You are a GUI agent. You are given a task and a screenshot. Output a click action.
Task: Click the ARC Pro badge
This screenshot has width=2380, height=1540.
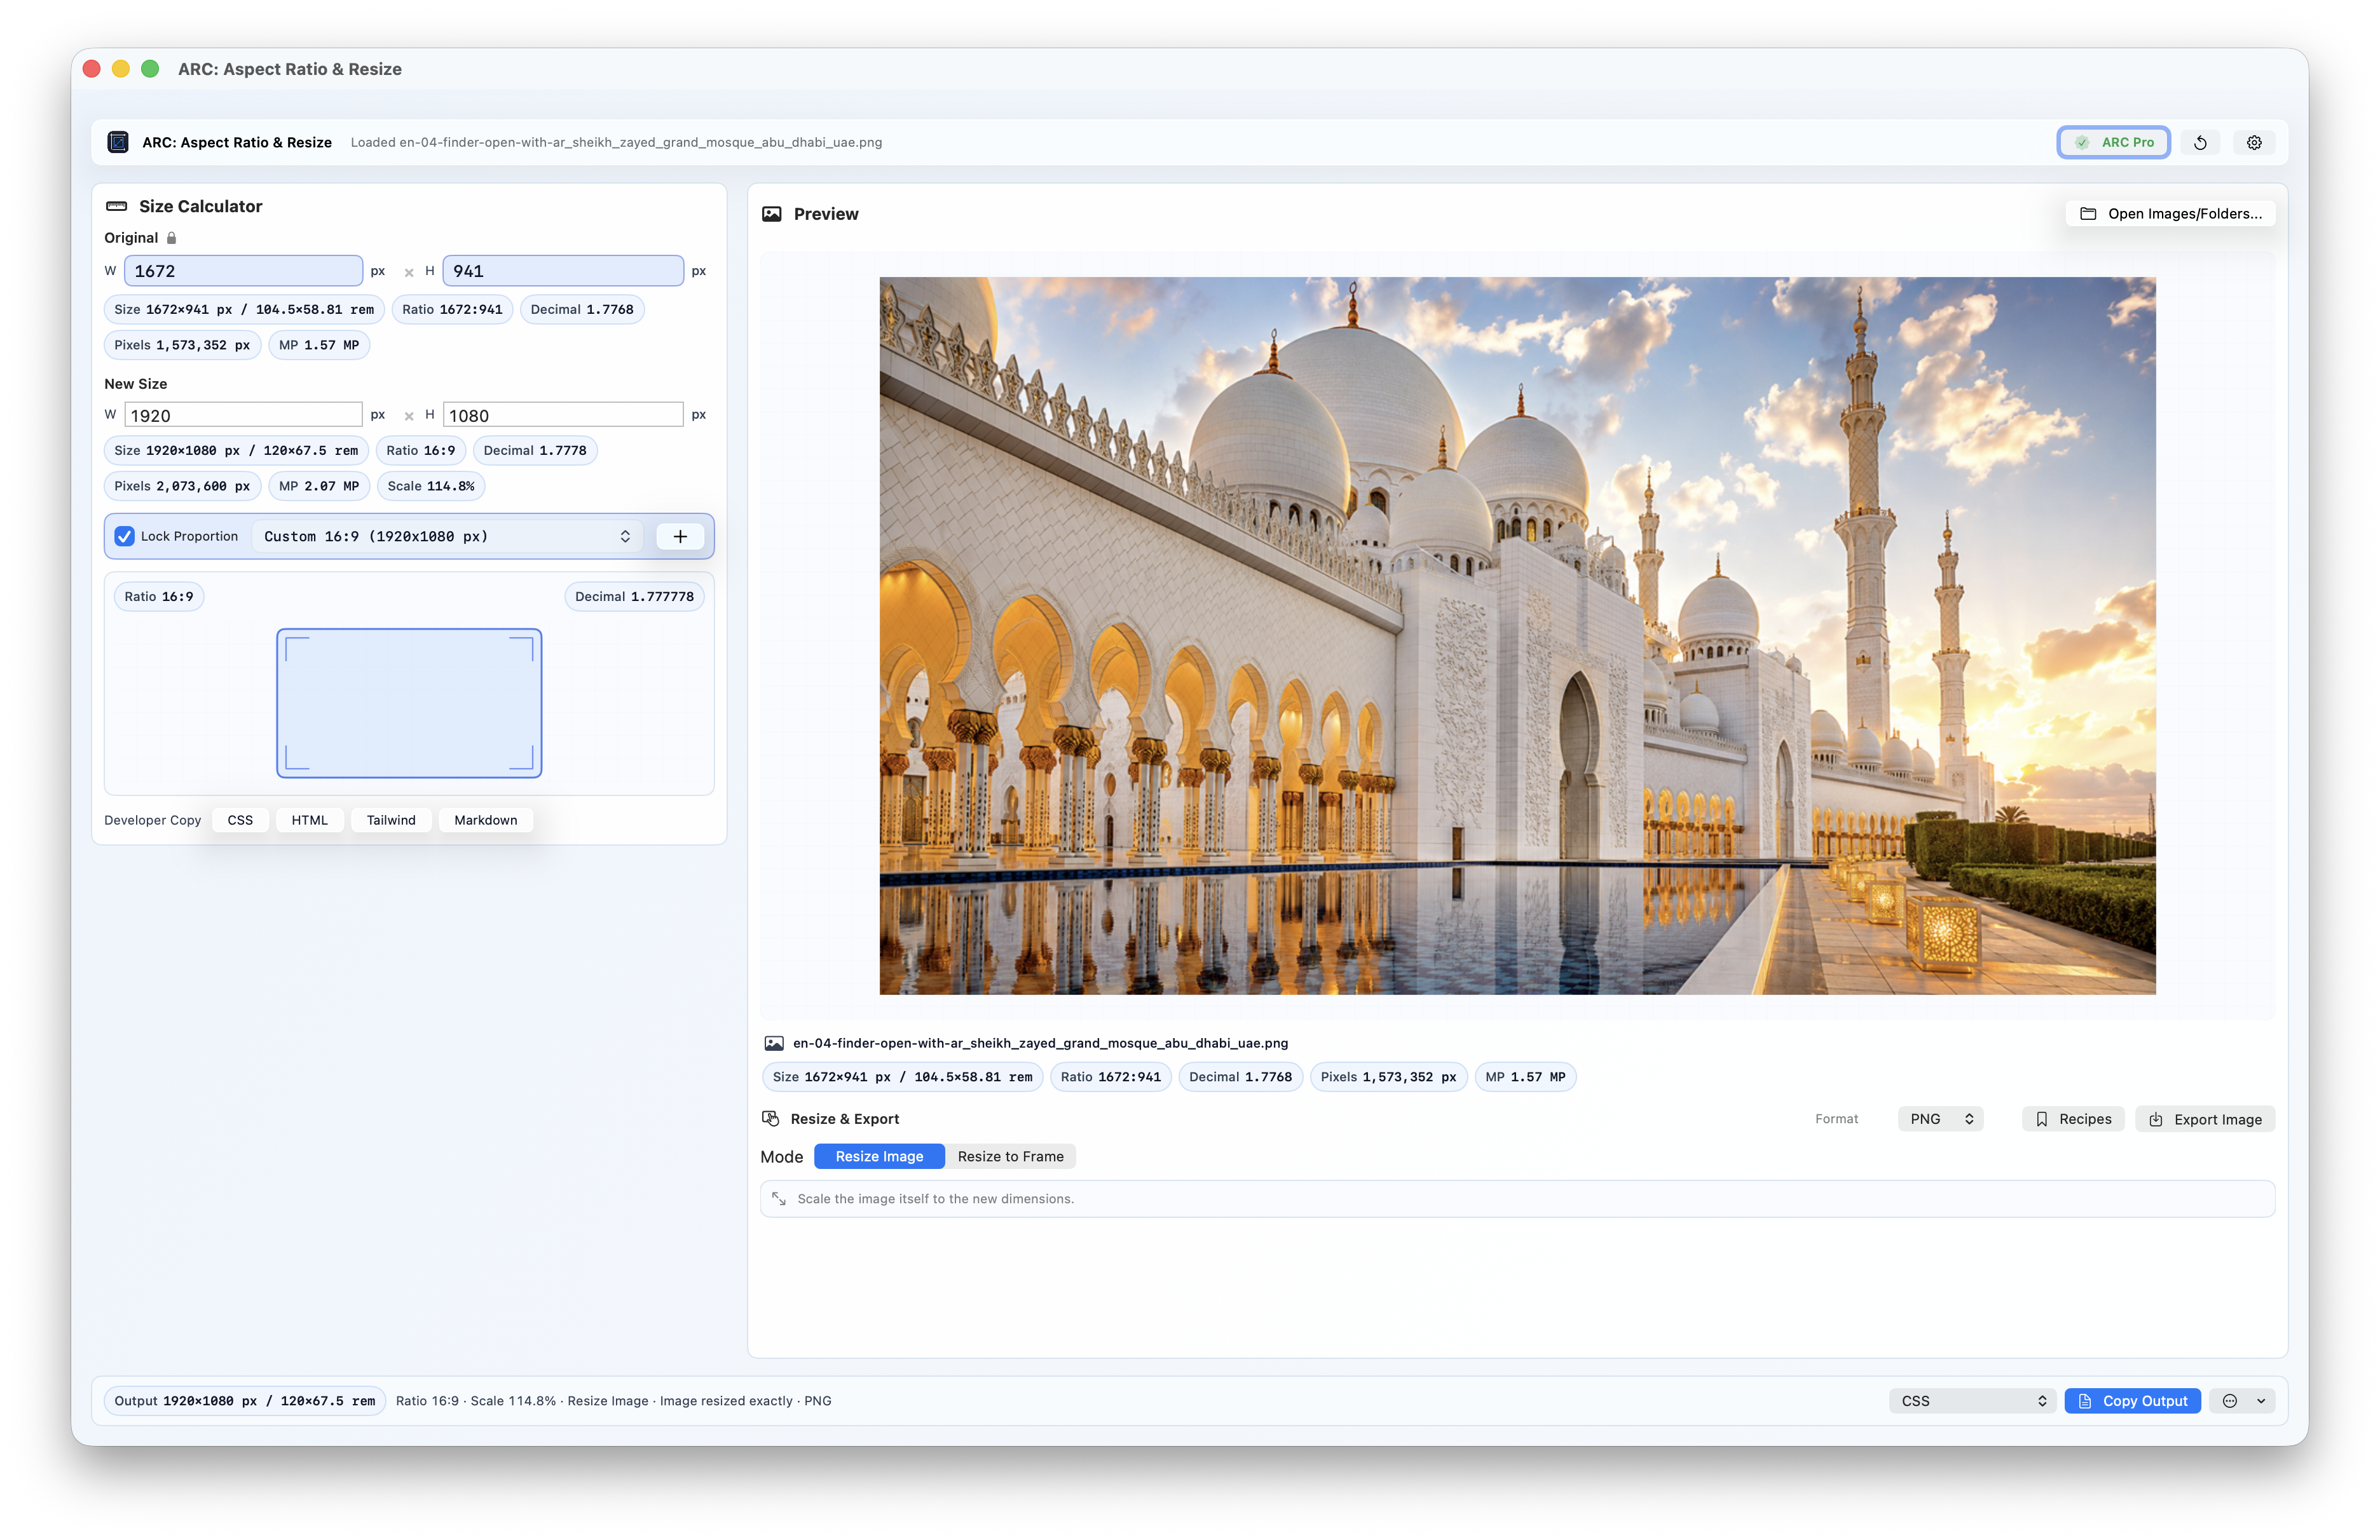[2113, 142]
